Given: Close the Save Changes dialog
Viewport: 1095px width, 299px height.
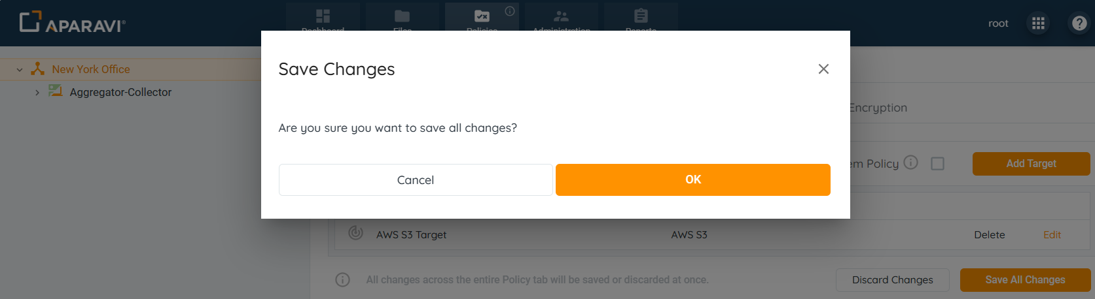Looking at the screenshot, I should point(823,69).
